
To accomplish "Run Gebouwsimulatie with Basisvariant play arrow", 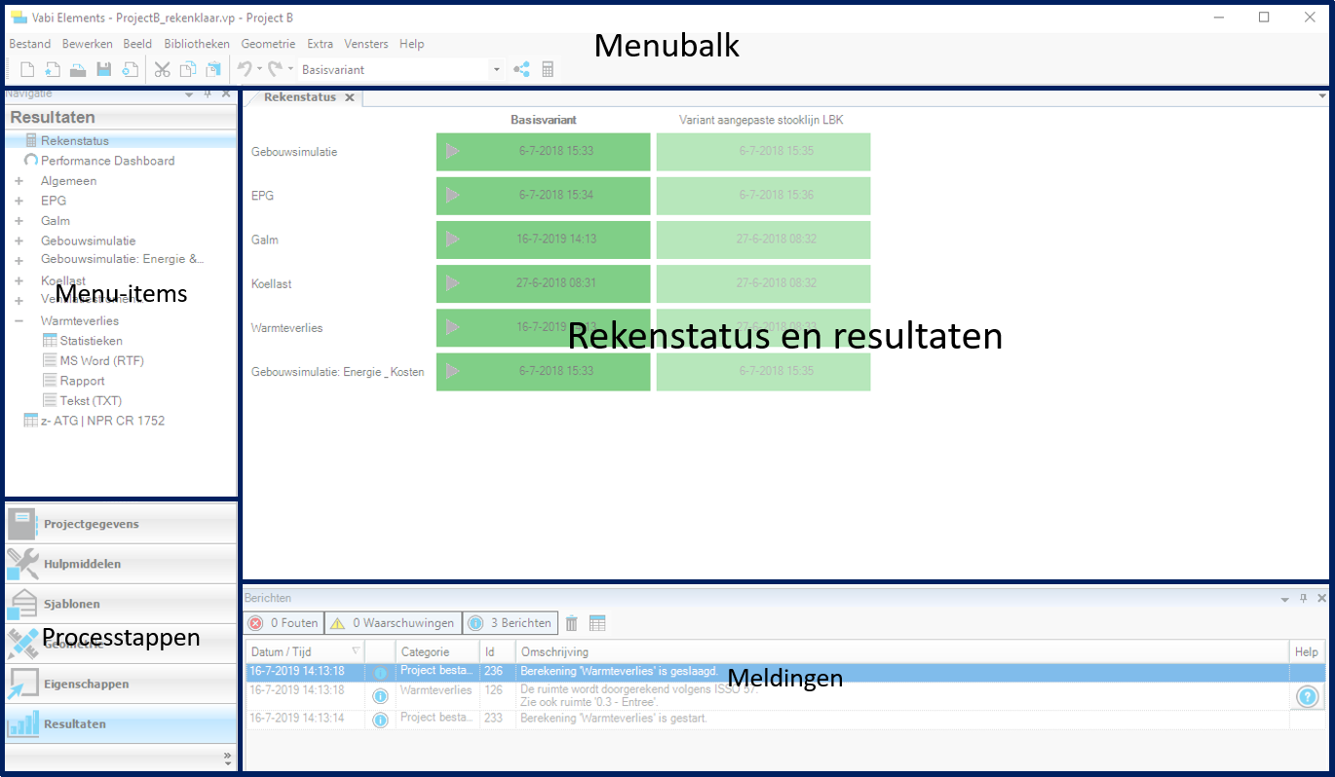I will (452, 151).
